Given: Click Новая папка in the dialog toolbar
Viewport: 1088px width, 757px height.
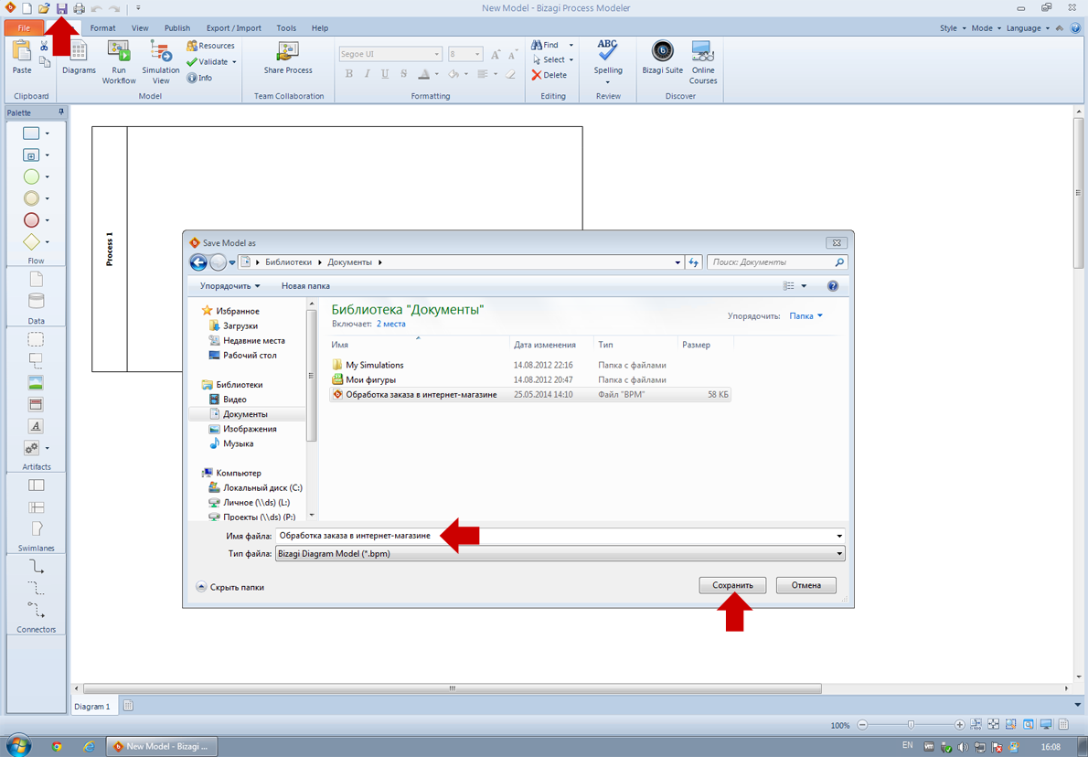Looking at the screenshot, I should click(x=305, y=286).
